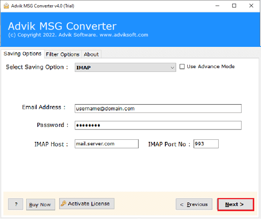Click the IMAP Port No label

point(169,144)
